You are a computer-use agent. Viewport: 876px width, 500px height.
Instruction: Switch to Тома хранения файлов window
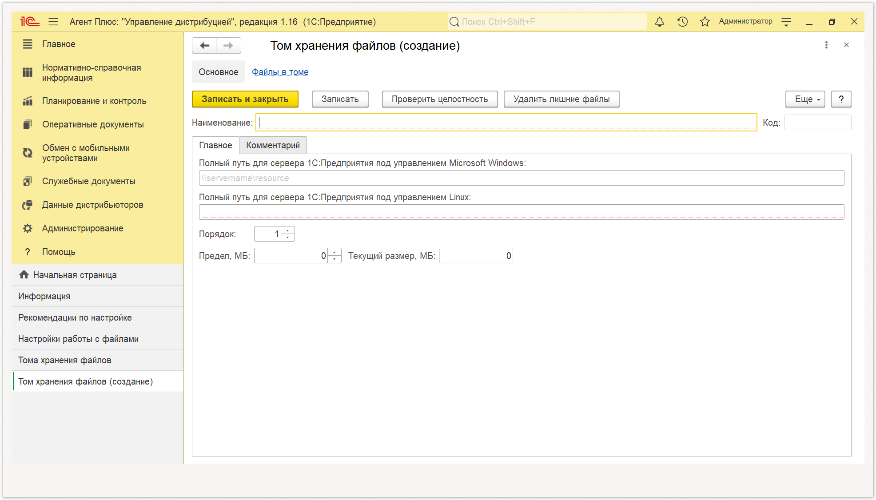tap(98, 360)
